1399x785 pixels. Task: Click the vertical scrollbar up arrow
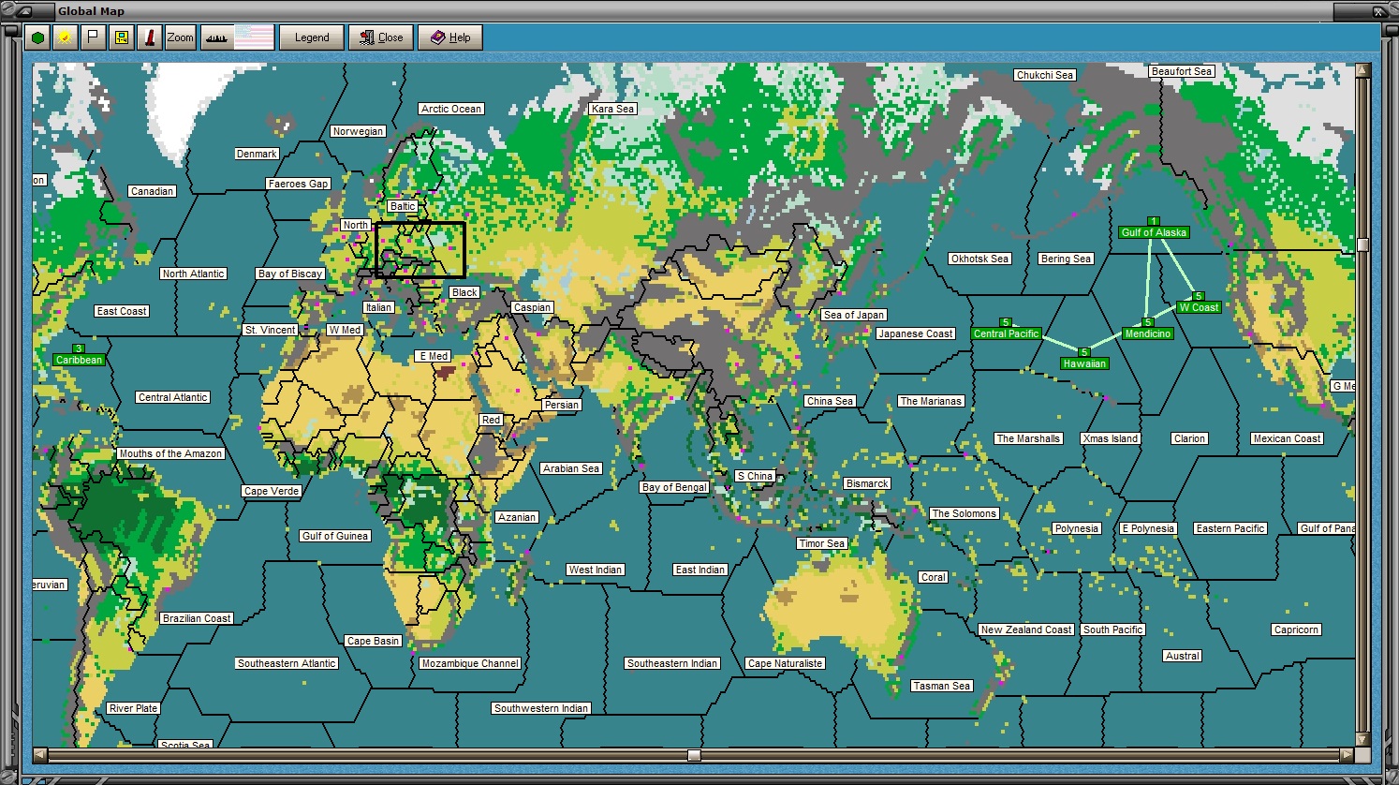coord(1362,70)
